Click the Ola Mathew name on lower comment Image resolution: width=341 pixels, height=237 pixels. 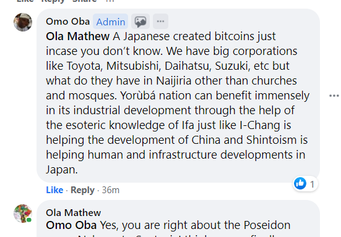(73, 213)
